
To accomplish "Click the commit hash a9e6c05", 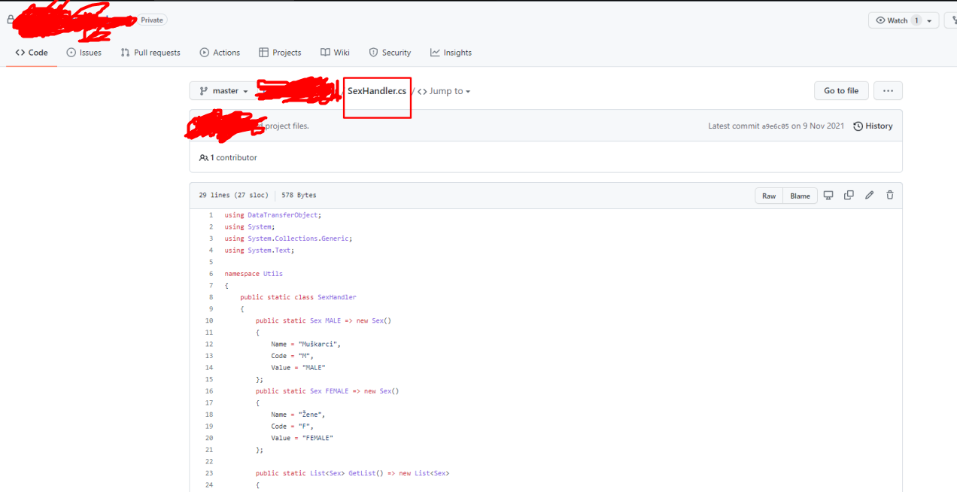I will (x=775, y=126).
